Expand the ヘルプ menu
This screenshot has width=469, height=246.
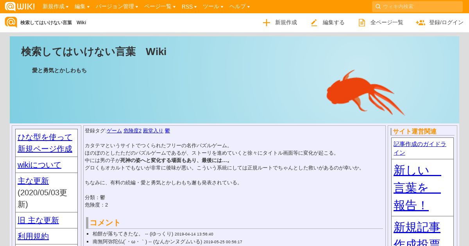[240, 6]
